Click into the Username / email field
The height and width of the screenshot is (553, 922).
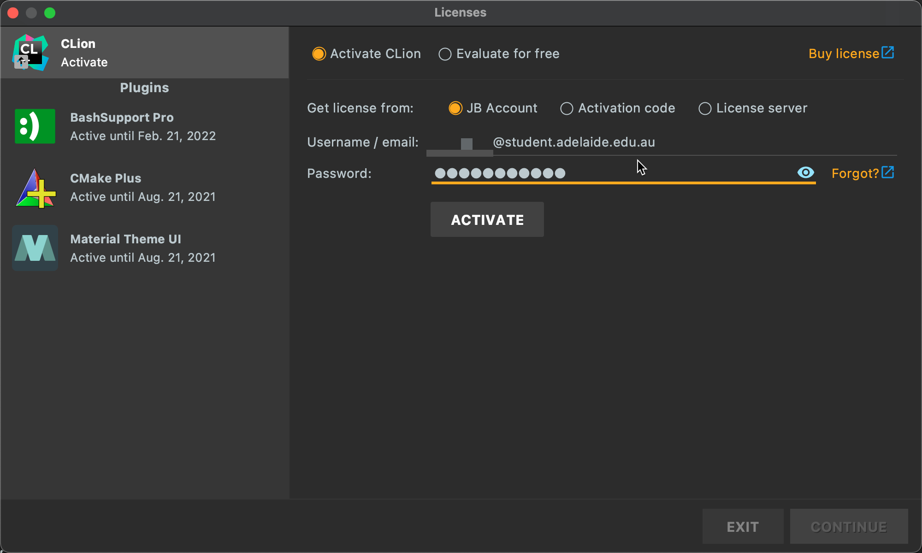pos(691,142)
